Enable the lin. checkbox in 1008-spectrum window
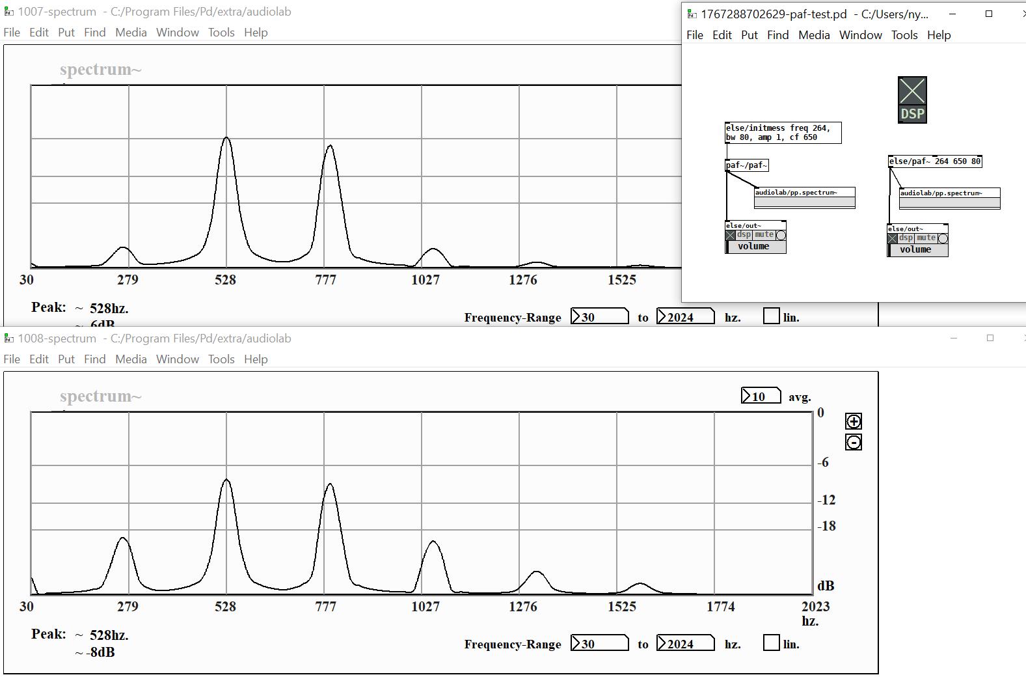Image resolution: width=1026 pixels, height=677 pixels. click(x=771, y=643)
